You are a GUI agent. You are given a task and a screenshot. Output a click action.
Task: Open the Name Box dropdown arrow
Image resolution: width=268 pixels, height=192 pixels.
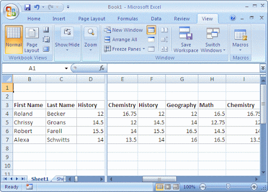[66, 68]
